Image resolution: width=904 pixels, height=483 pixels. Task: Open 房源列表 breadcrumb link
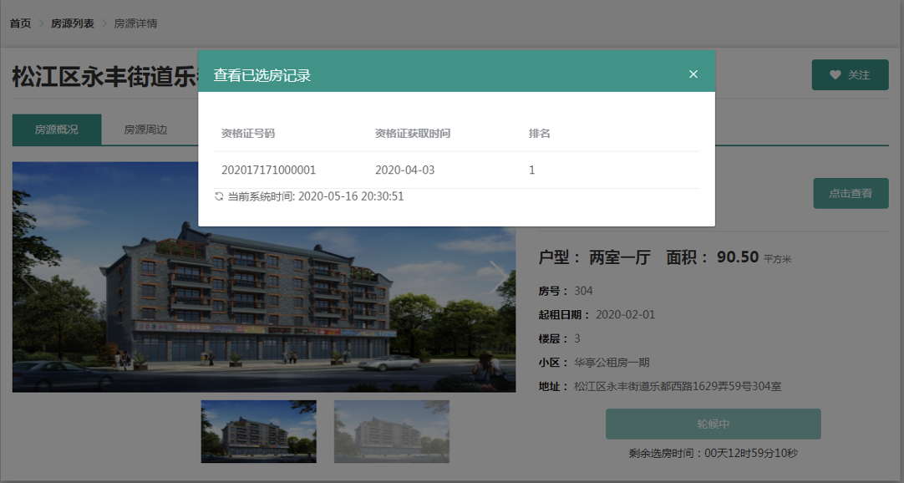point(72,23)
